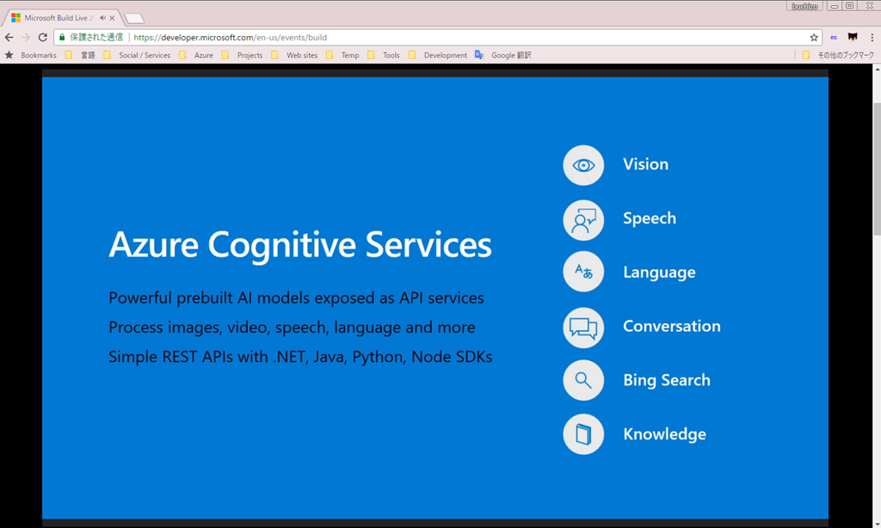Open the Chrome three-dot menu
This screenshot has height=528, width=881.
click(x=872, y=37)
